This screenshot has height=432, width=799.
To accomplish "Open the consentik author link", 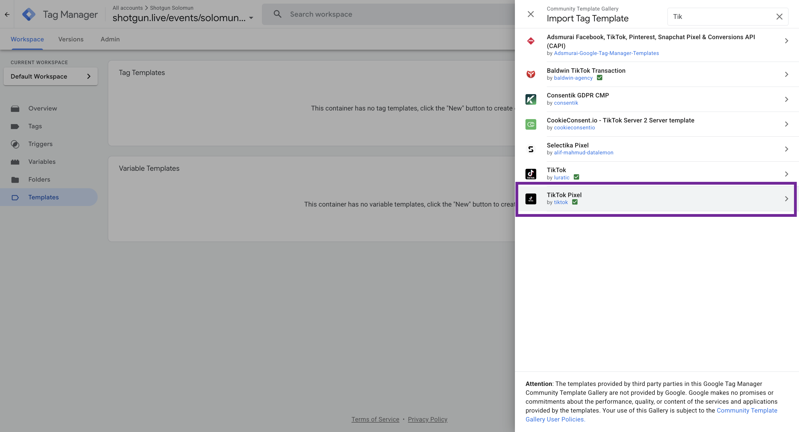I will [x=566, y=103].
